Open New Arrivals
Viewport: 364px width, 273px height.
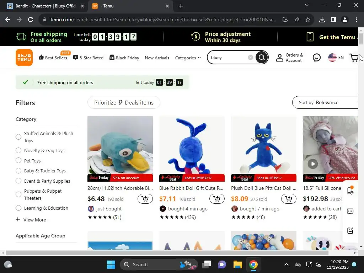(157, 58)
